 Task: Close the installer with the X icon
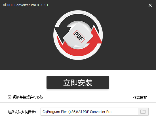[x=150, y=5]
